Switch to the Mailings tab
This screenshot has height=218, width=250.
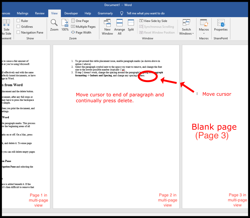tap(22, 13)
